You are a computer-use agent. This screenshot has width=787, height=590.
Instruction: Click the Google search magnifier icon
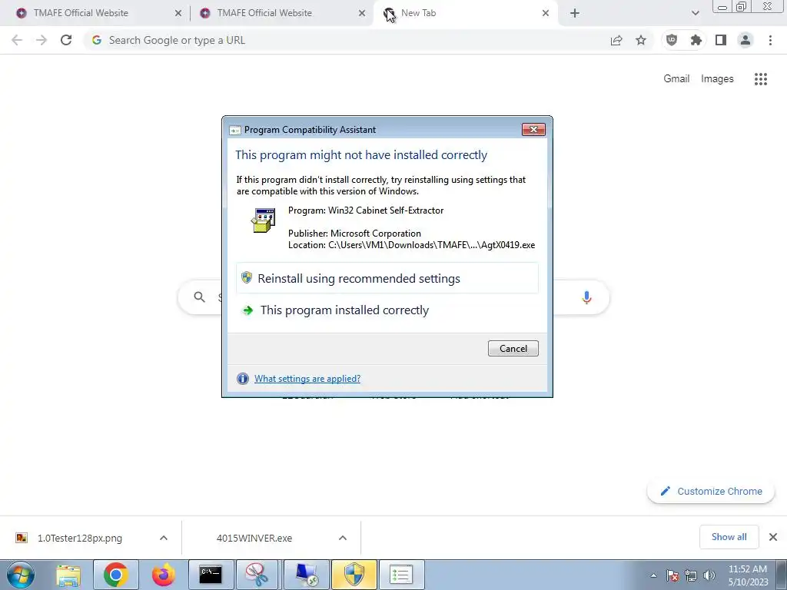click(199, 297)
